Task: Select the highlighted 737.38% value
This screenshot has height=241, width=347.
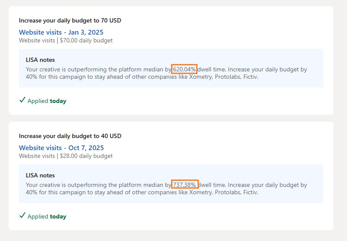Action: coord(185,185)
